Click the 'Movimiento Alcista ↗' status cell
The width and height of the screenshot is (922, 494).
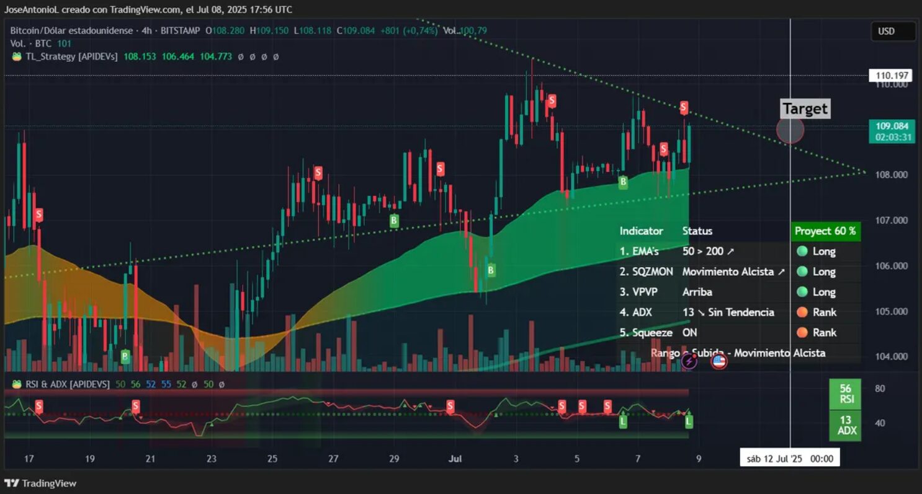(733, 271)
